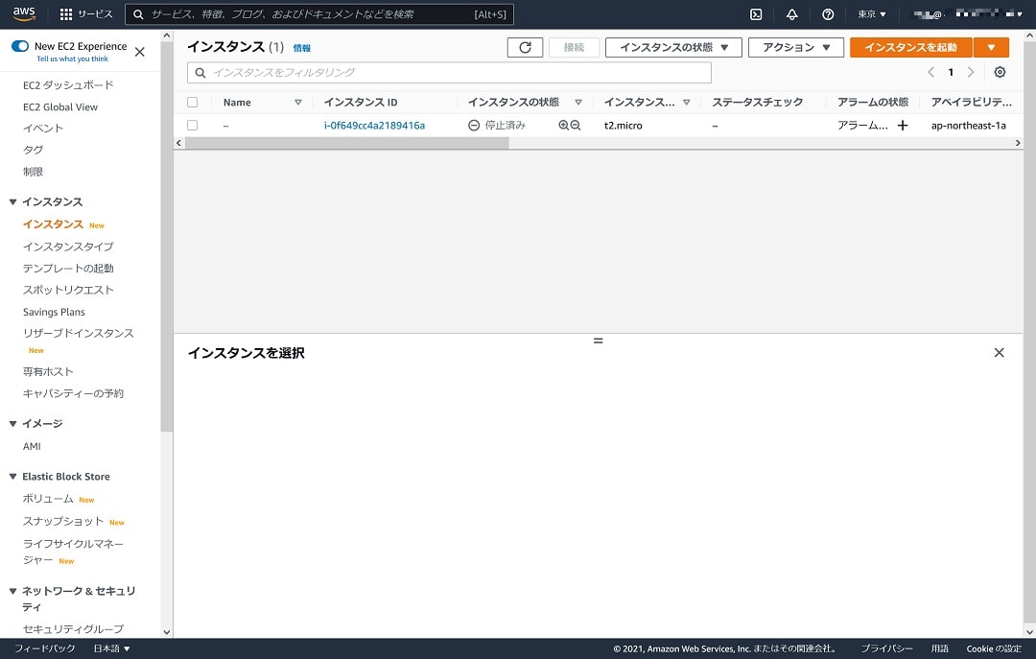Go to イベント in sidebar
This screenshot has width=1036, height=659.
tap(43, 129)
